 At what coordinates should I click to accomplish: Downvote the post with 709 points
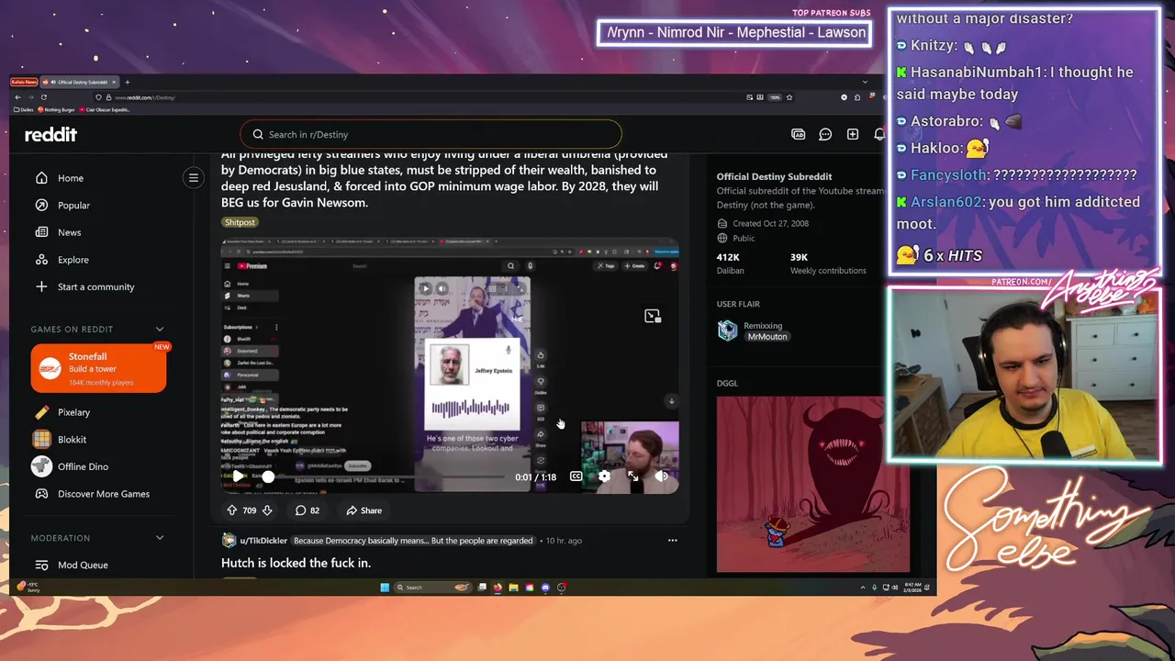(x=267, y=510)
